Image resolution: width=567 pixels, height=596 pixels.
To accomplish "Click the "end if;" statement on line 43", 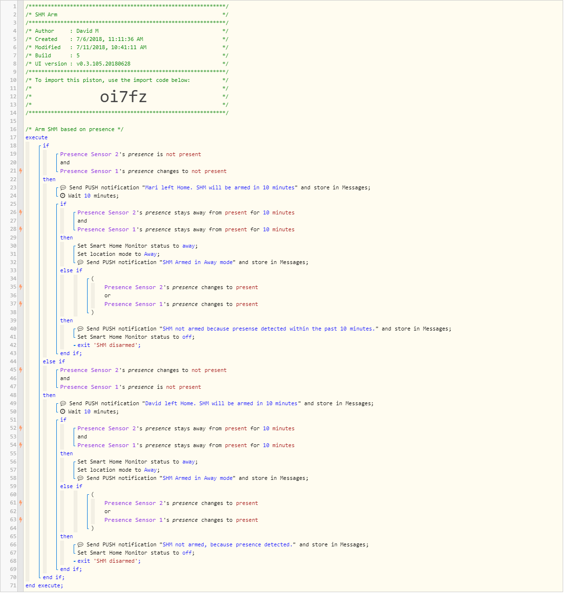I will [x=71, y=354].
